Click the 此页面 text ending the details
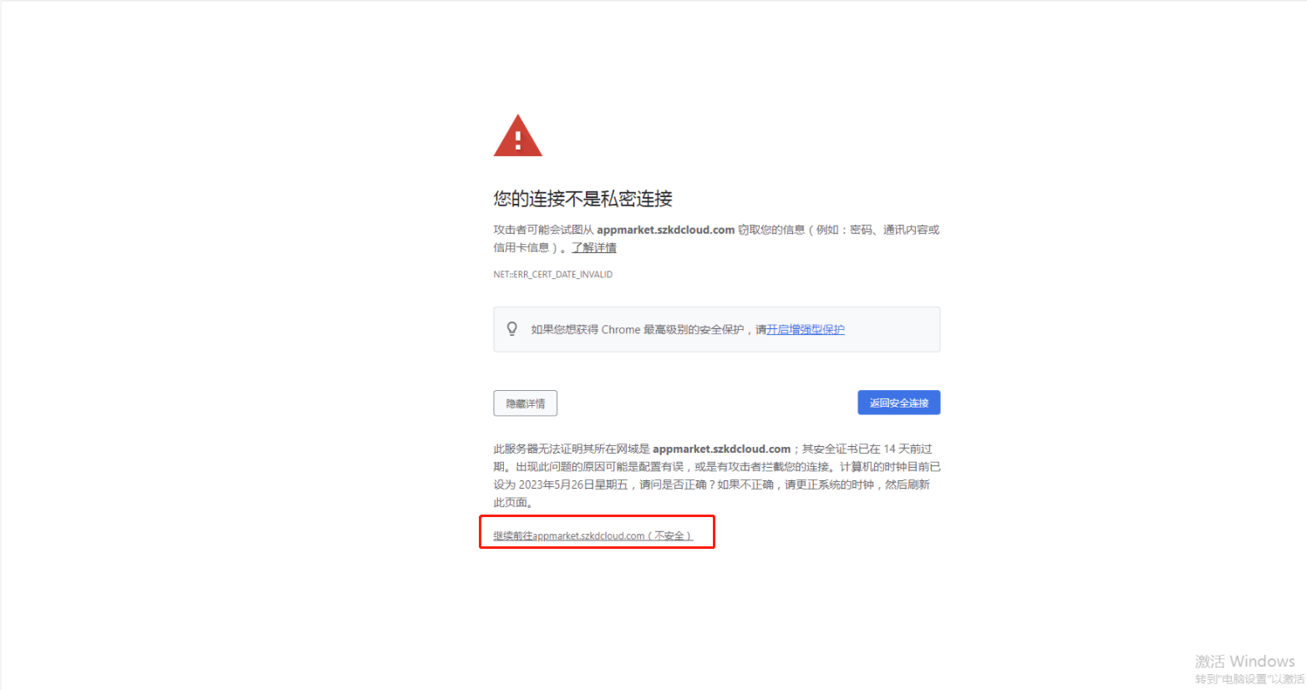The width and height of the screenshot is (1307, 690). pyautogui.click(x=510, y=502)
